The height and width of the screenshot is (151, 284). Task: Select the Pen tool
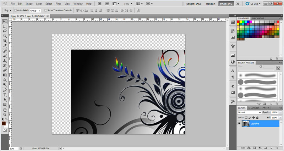click(x=5, y=90)
